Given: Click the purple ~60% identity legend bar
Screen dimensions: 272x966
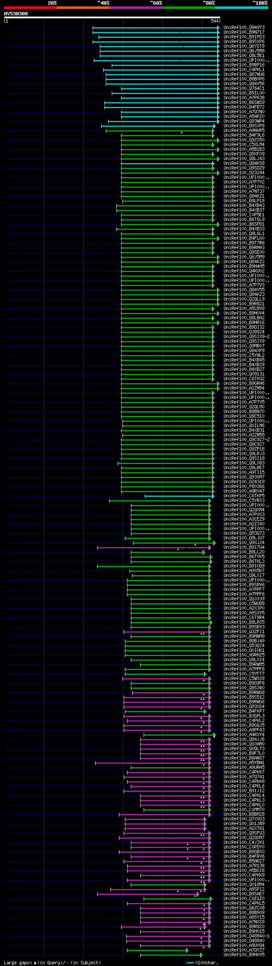Looking at the screenshot, I should 136,8.
